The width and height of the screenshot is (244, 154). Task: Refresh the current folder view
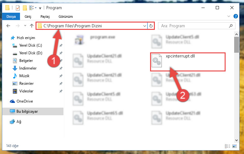pos(151,26)
